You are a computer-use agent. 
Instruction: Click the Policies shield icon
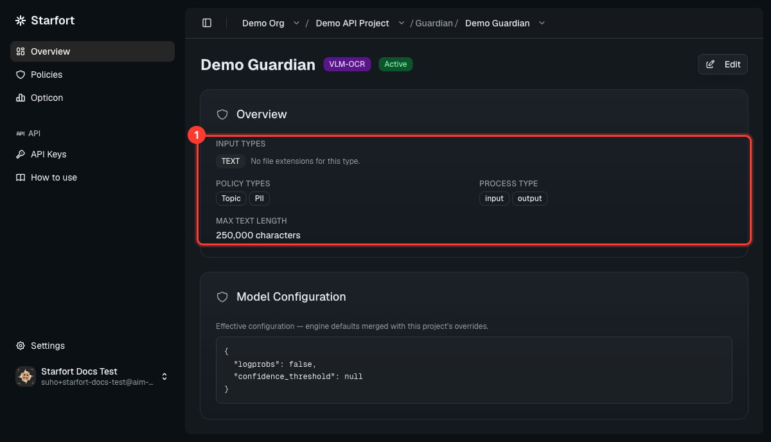21,75
